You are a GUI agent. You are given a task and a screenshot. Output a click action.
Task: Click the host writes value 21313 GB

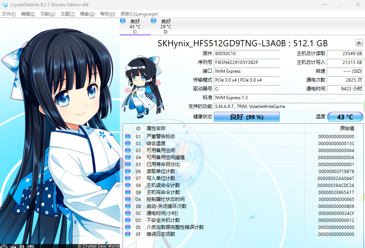pyautogui.click(x=345, y=62)
